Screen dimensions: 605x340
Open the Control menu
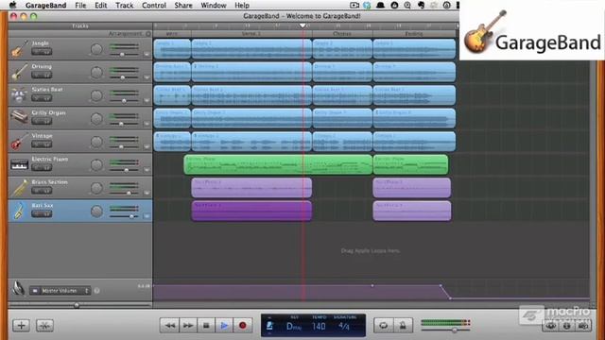[x=154, y=6]
